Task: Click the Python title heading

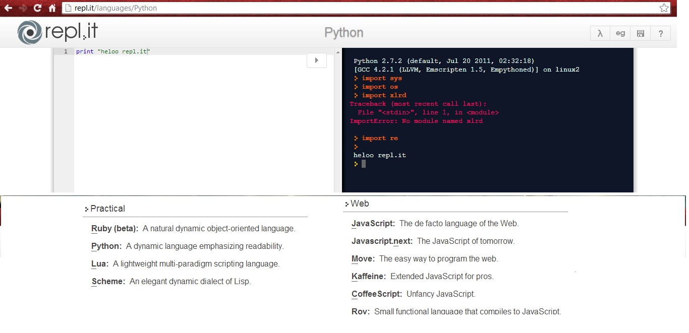Action: pyautogui.click(x=343, y=33)
